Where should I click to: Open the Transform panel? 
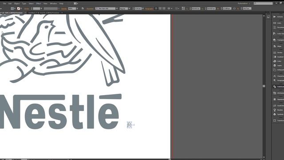tap(278, 120)
